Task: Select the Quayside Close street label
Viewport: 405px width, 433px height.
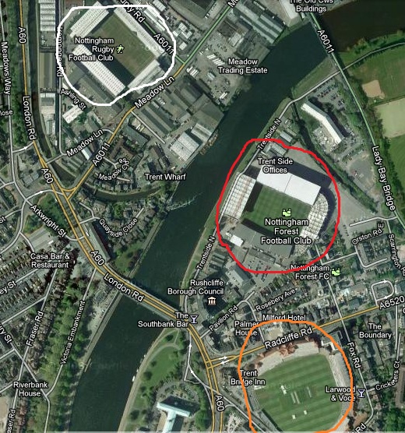Action: point(118,227)
